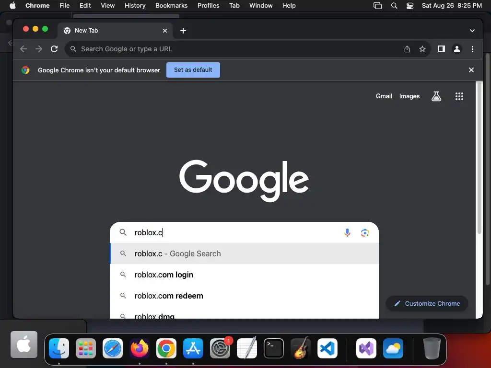
Task: Open Firefox from the Dock
Action: (140, 348)
